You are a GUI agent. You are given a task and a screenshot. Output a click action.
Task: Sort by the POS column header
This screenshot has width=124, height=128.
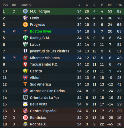(x=6, y=5)
